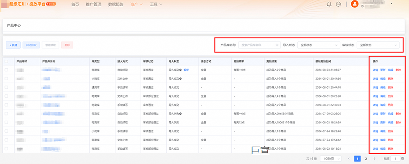Focus the 搜索产品库名称 search field
Screen dimensions: 409x164
[260, 45]
